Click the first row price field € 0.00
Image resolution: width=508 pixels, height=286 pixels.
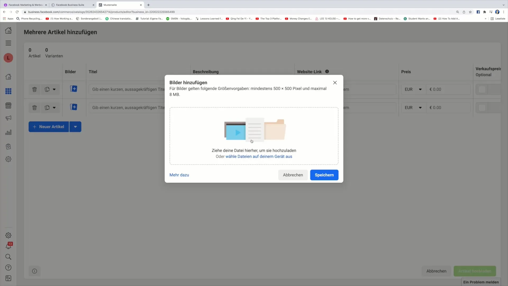[448, 89]
